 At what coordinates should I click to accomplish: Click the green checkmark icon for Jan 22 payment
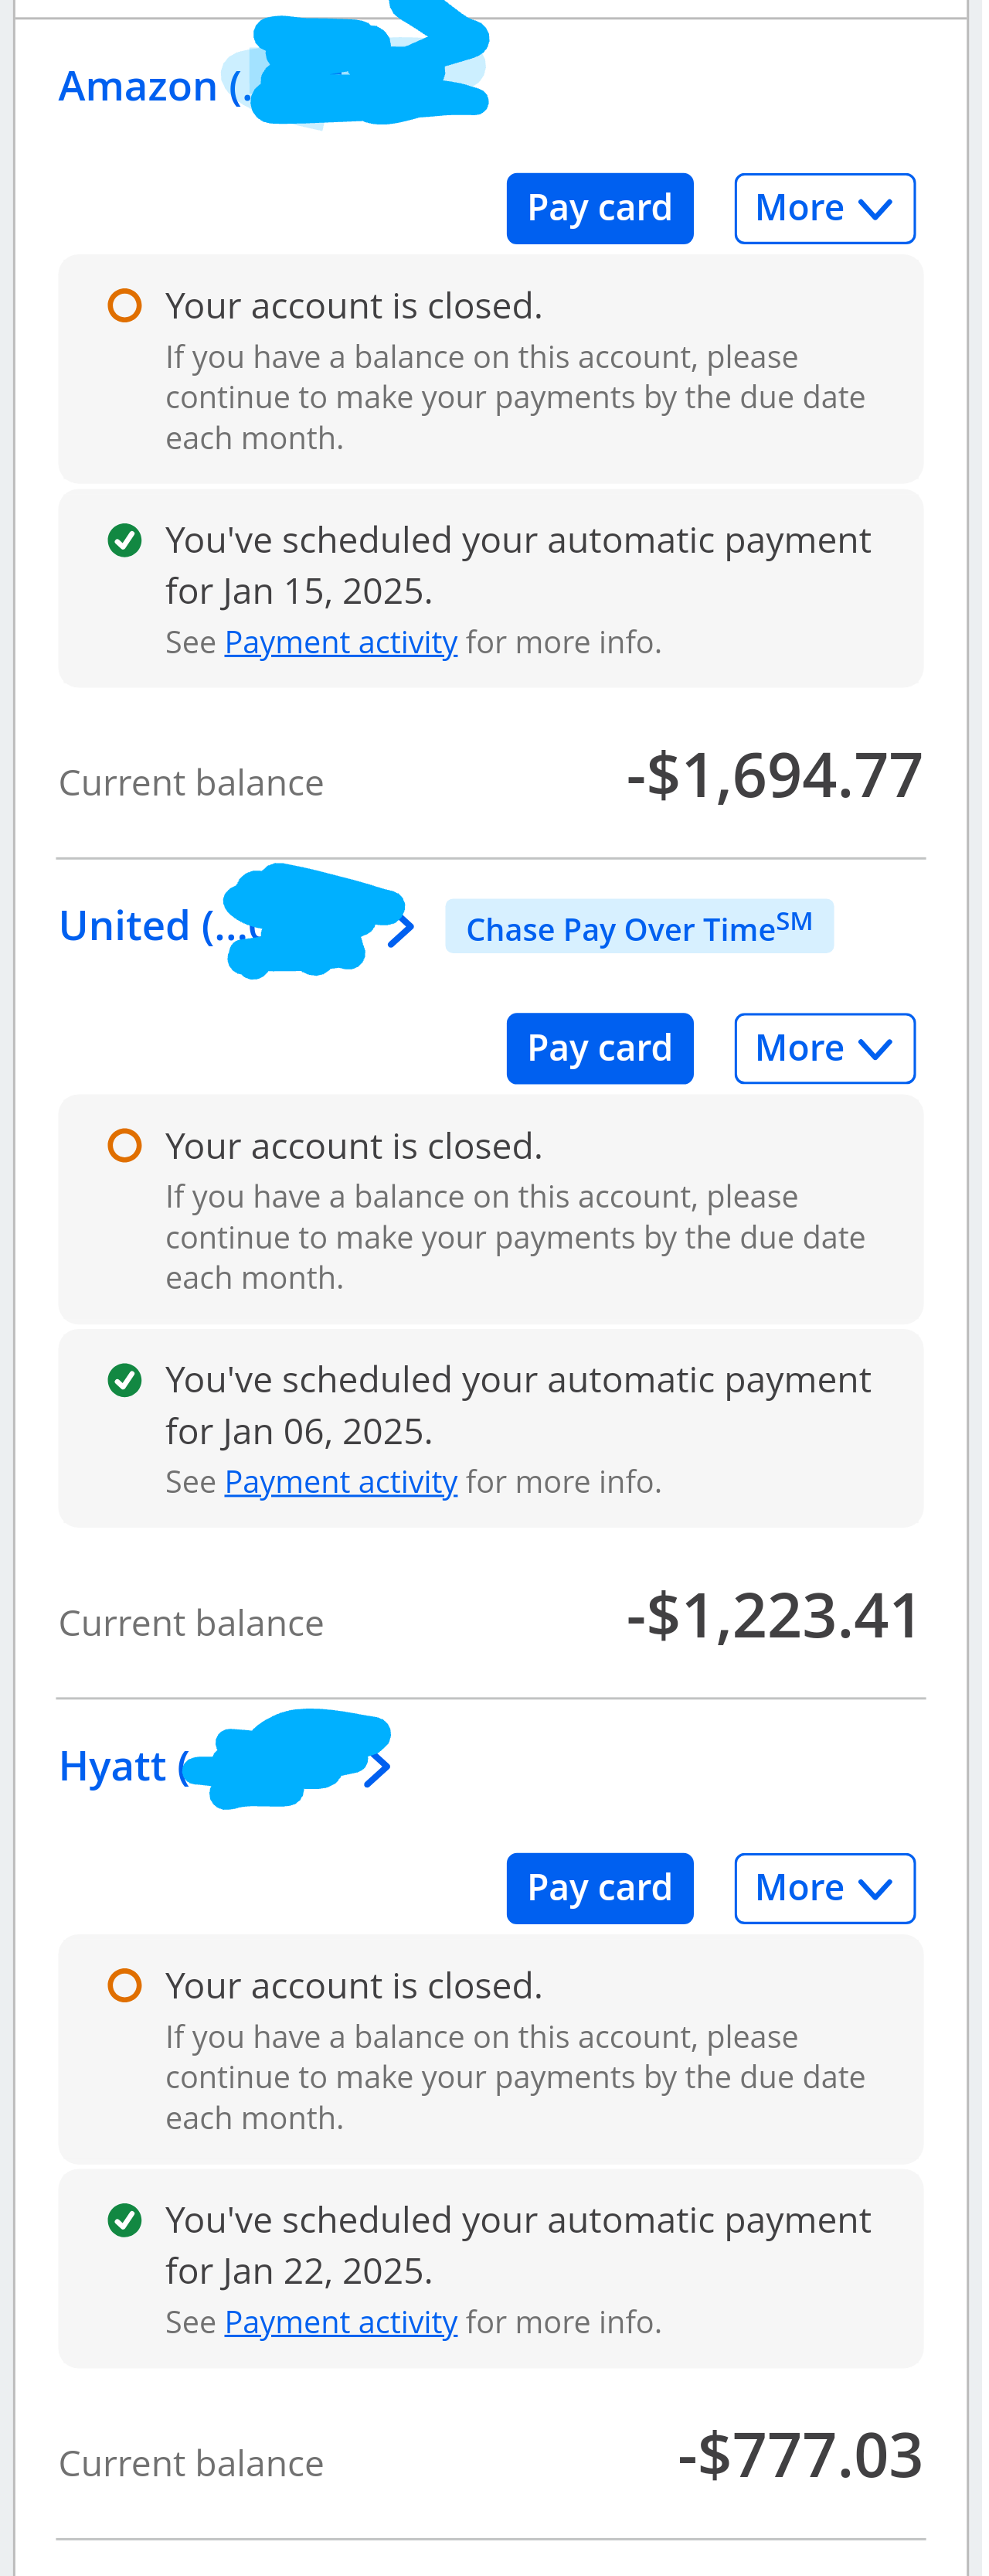[x=125, y=2221]
